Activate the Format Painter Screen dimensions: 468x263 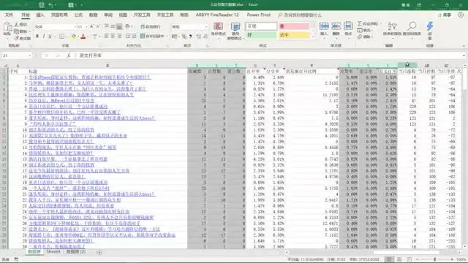[22, 38]
